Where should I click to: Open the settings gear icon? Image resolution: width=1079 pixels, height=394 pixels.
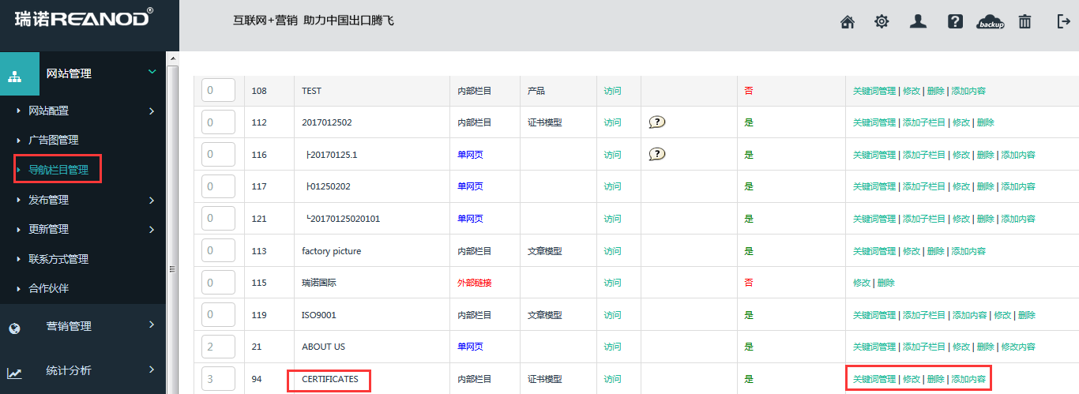point(882,22)
